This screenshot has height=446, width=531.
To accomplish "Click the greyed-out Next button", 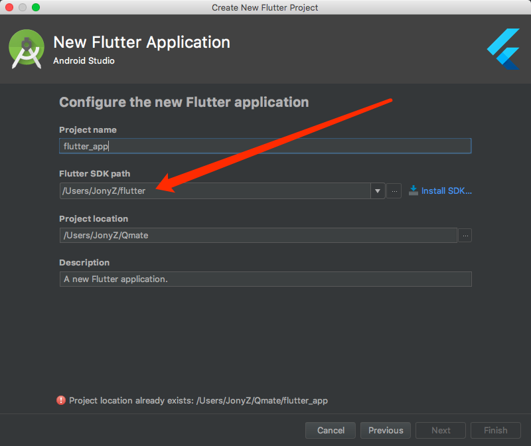I will pos(441,431).
